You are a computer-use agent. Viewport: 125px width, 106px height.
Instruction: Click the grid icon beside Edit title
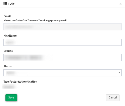5,4
